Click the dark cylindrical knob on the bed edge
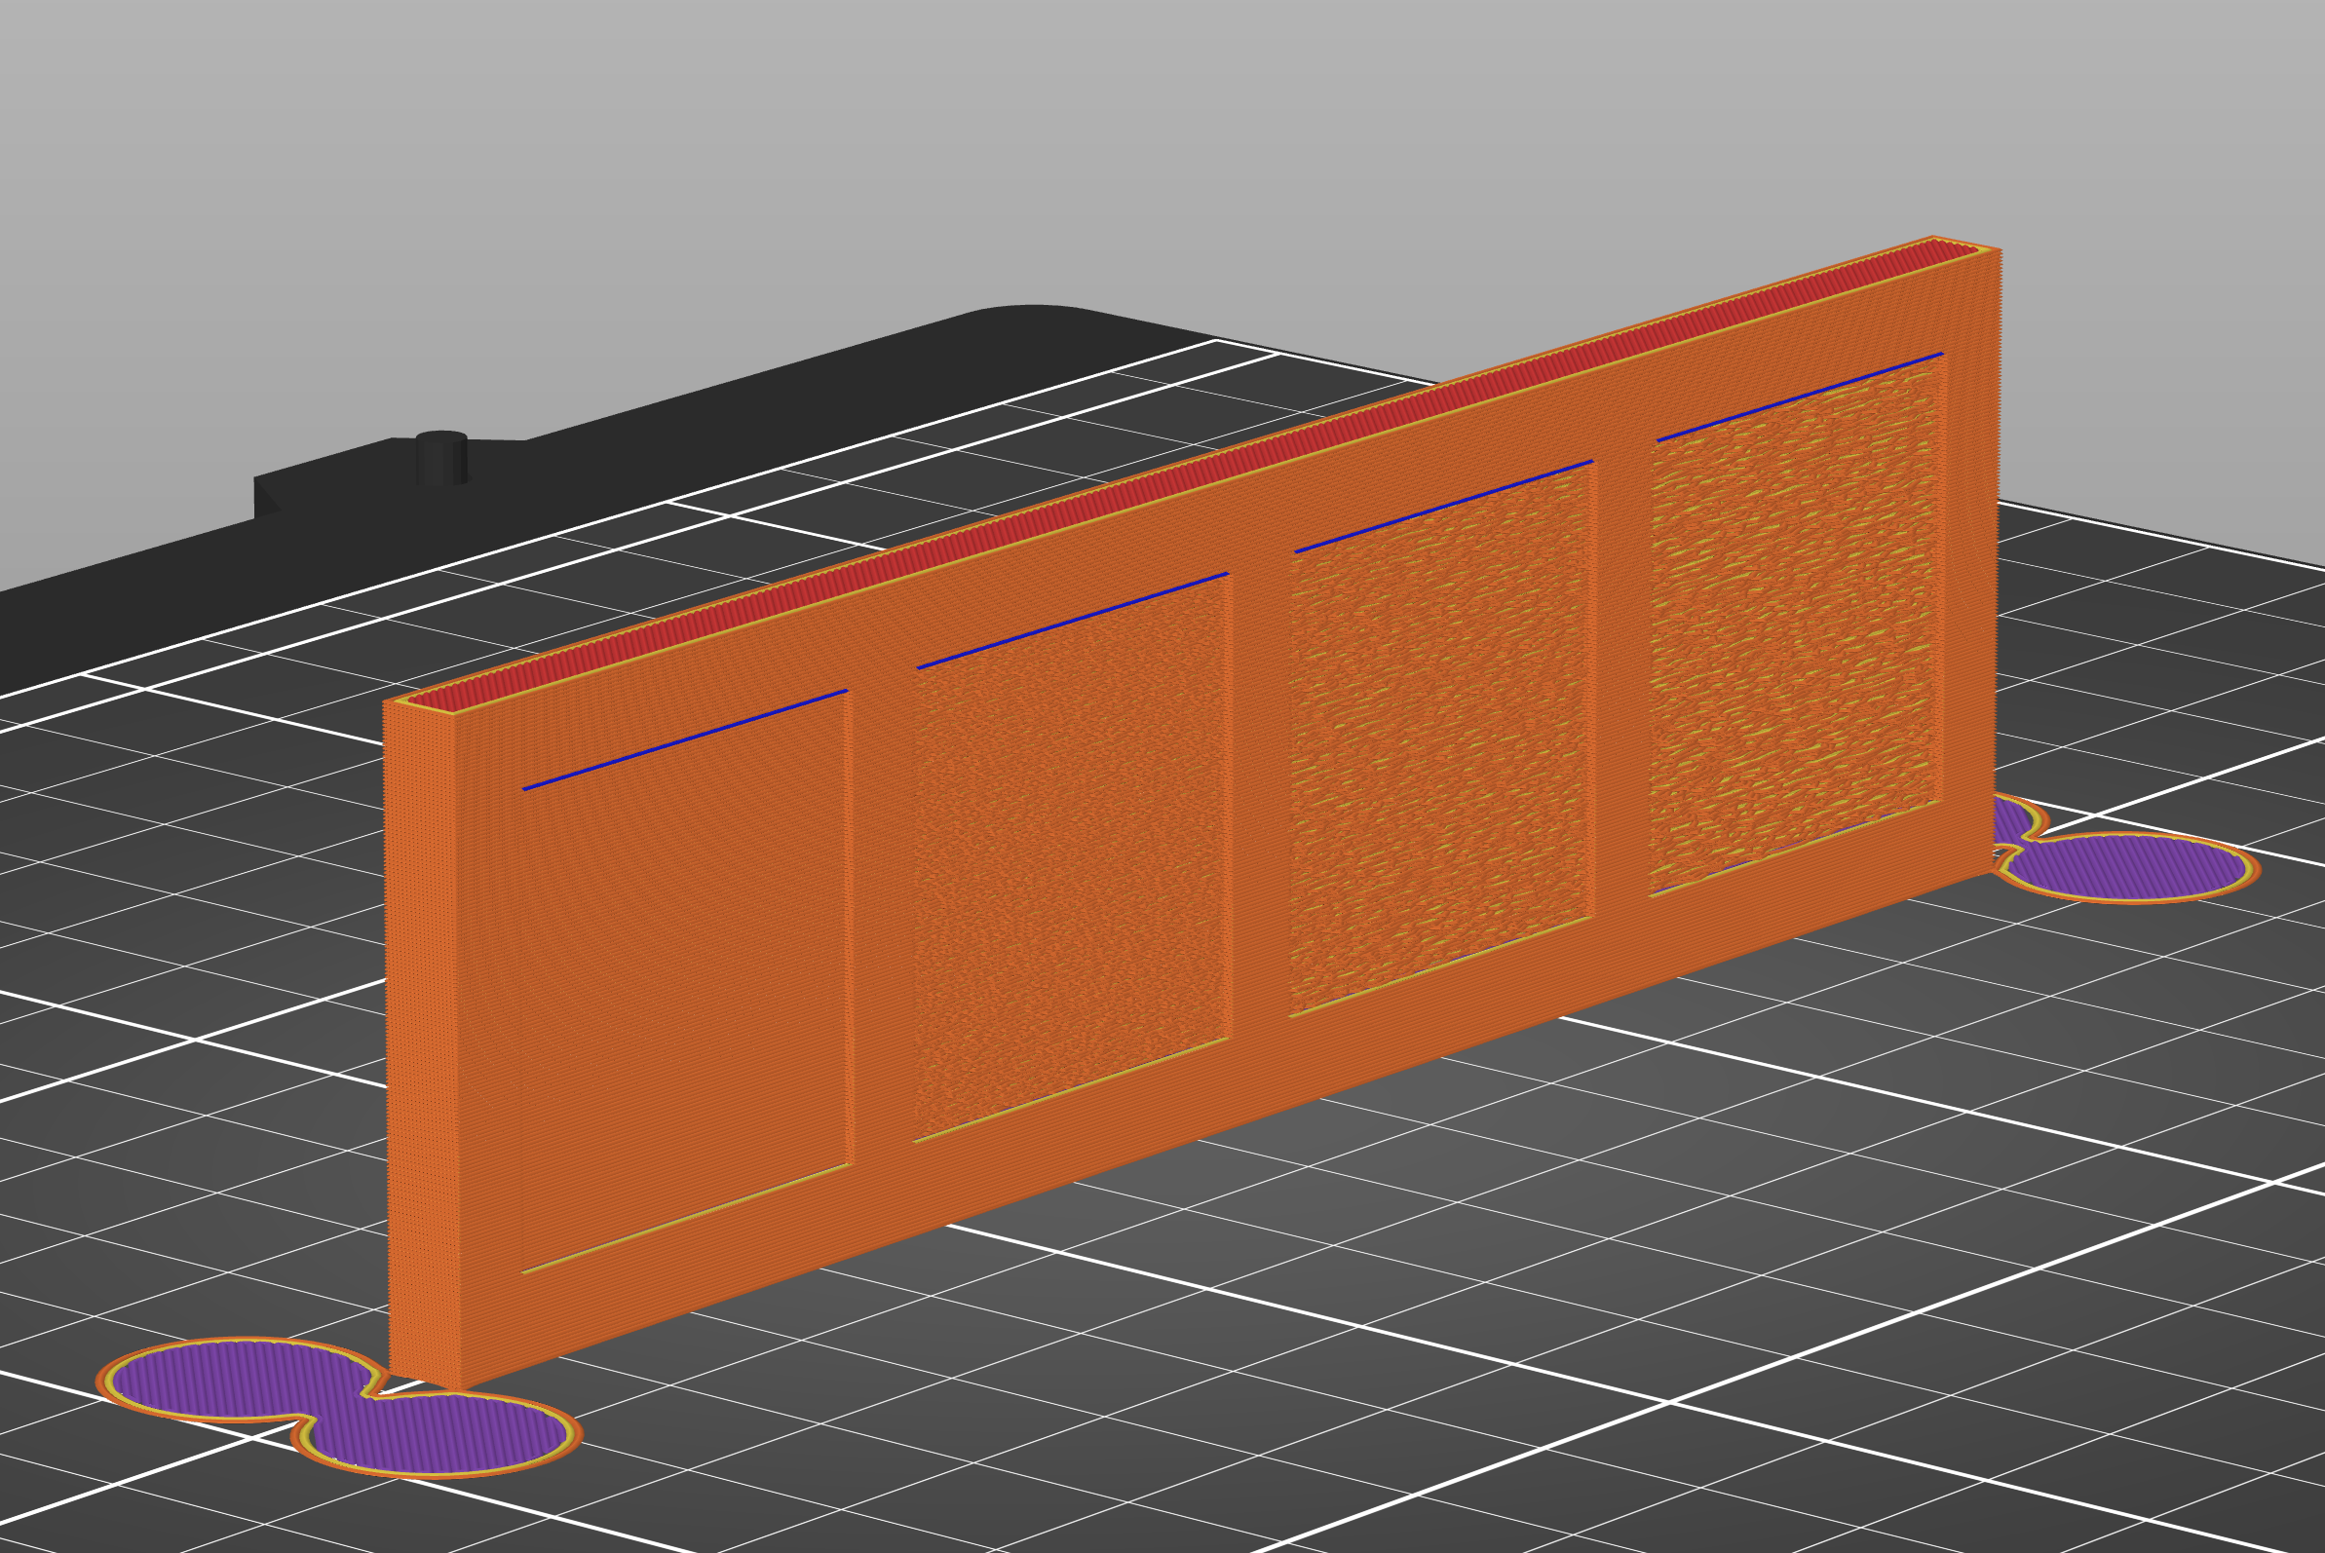 click(440, 458)
